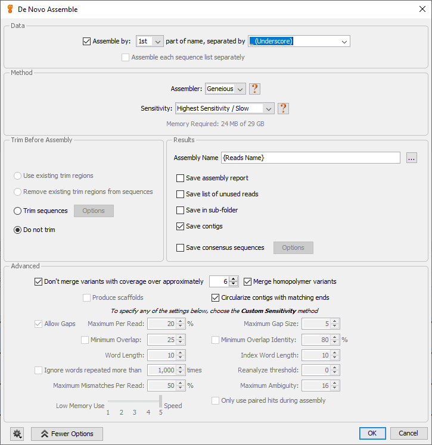Uncheck Save contigs
This screenshot has width=432, height=445.
180,227
